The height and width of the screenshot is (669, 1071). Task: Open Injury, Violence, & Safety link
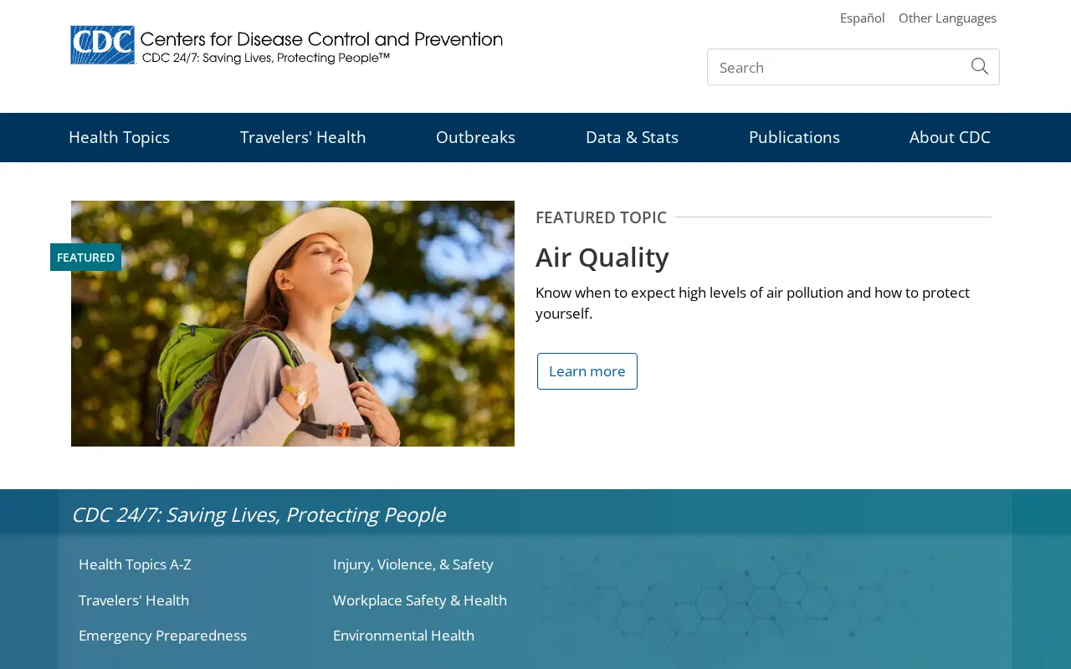pyautogui.click(x=413, y=564)
